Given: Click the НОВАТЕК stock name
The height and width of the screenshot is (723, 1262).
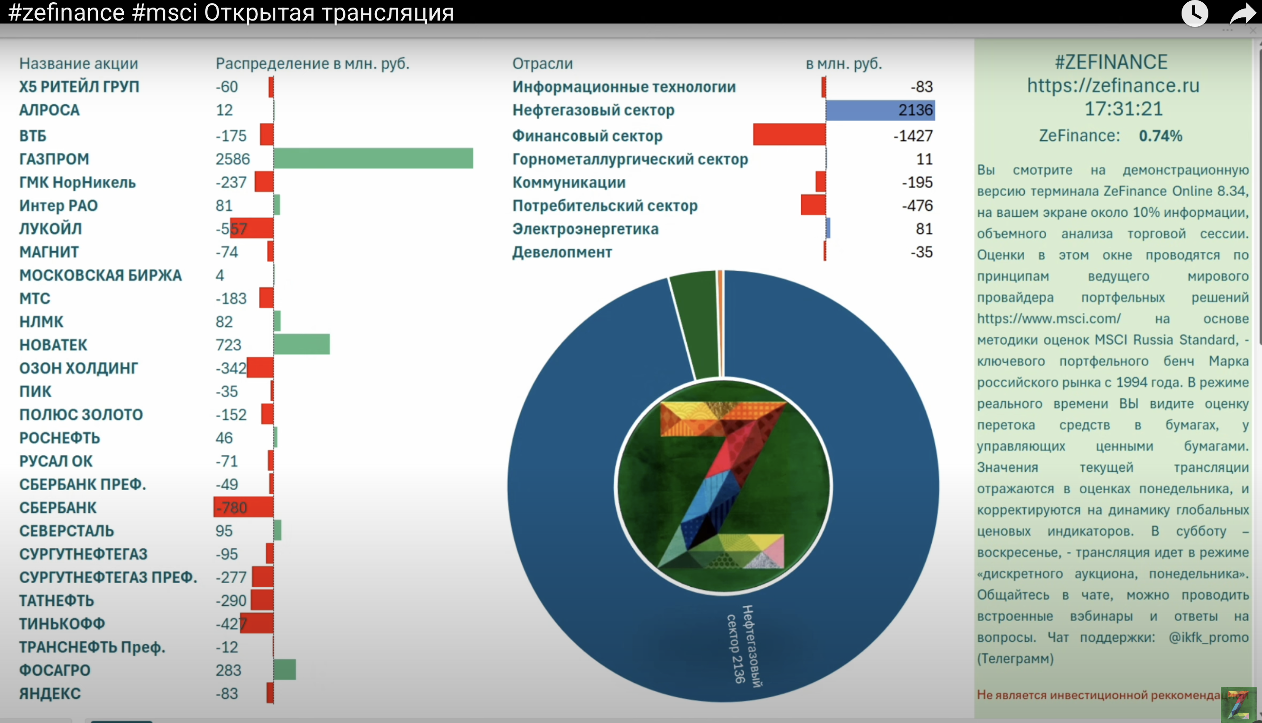Looking at the screenshot, I should (53, 345).
